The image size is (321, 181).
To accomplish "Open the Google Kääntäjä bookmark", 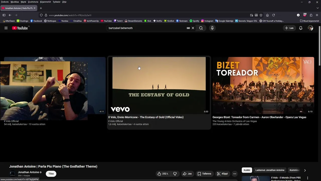I will [x=224, y=21].
